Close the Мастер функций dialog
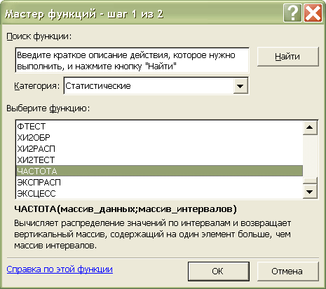Image resolution: width=326 pixels, height=289 pixels. (x=313, y=14)
